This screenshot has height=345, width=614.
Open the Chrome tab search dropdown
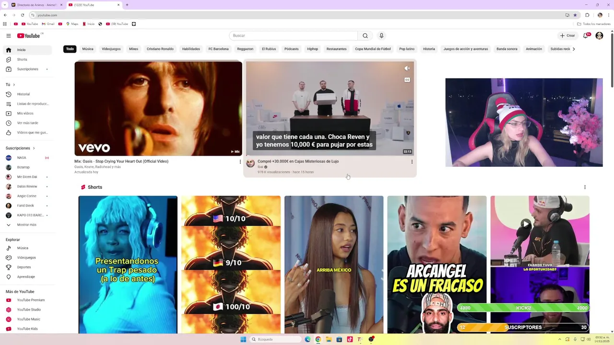[5, 5]
